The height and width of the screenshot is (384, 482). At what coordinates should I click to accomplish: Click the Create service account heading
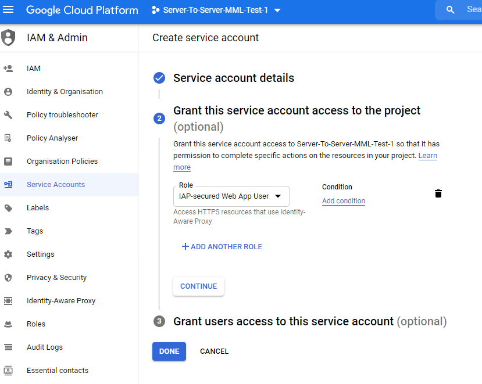coord(205,38)
